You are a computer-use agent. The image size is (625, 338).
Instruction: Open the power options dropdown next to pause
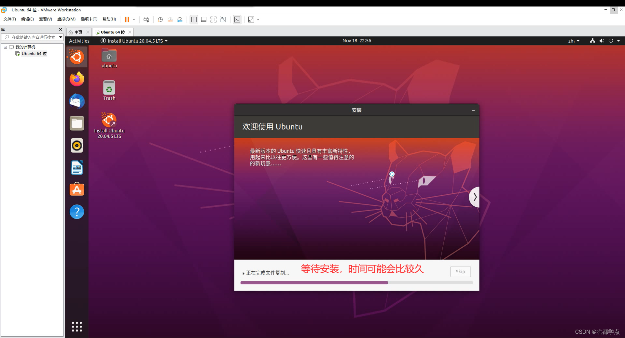134,19
